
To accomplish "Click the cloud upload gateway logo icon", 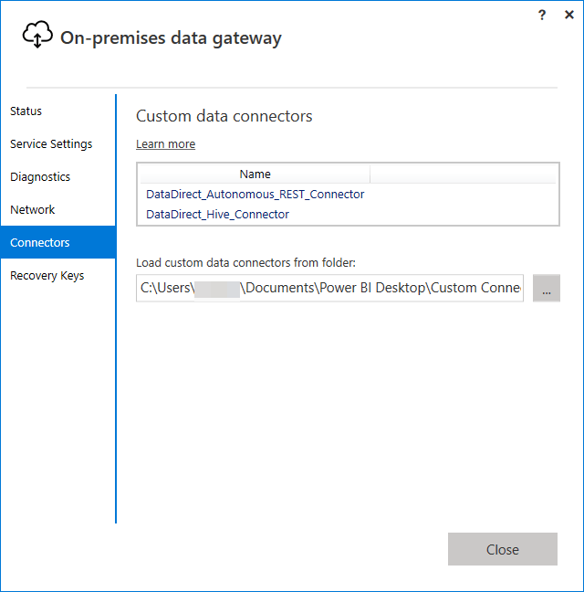I will pos(37,36).
